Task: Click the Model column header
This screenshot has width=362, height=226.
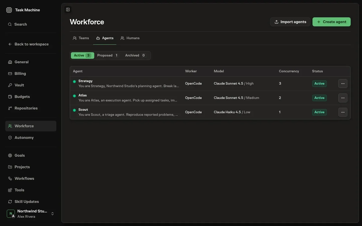Action: pyautogui.click(x=219, y=71)
